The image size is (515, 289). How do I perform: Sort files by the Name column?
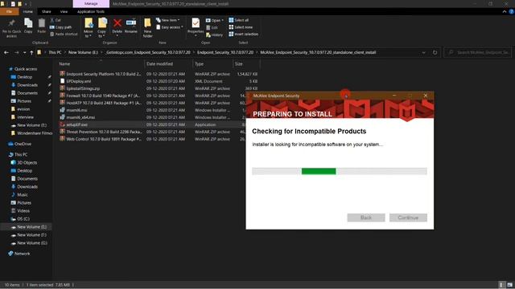tap(101, 64)
